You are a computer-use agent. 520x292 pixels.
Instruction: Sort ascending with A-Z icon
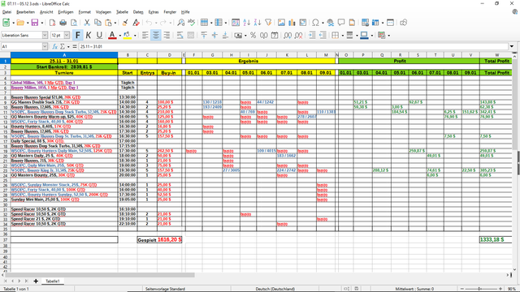pos(246,23)
